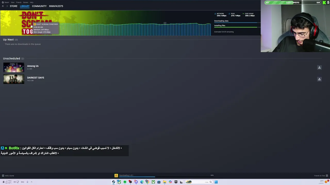Click the Don't Scream icon in the download status bar

click(116, 175)
